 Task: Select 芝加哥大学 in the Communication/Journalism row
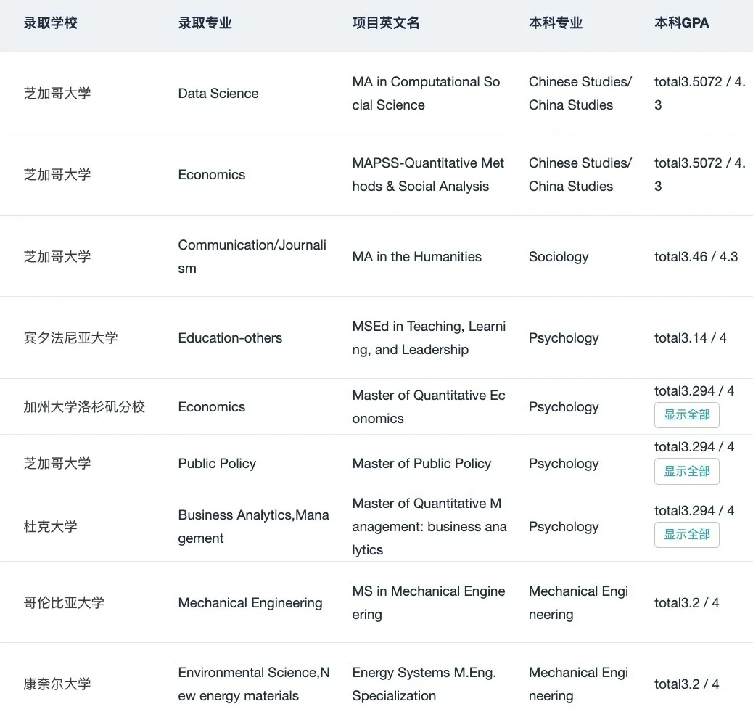57,257
